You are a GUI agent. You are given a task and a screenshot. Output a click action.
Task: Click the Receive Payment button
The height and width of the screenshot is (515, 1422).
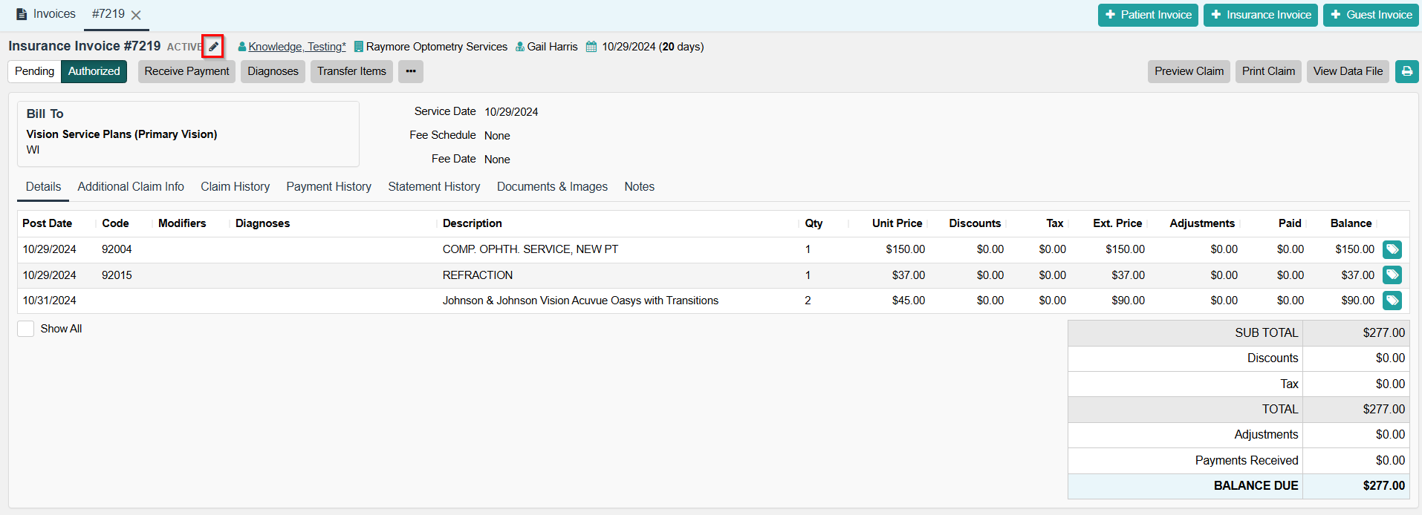(x=186, y=71)
